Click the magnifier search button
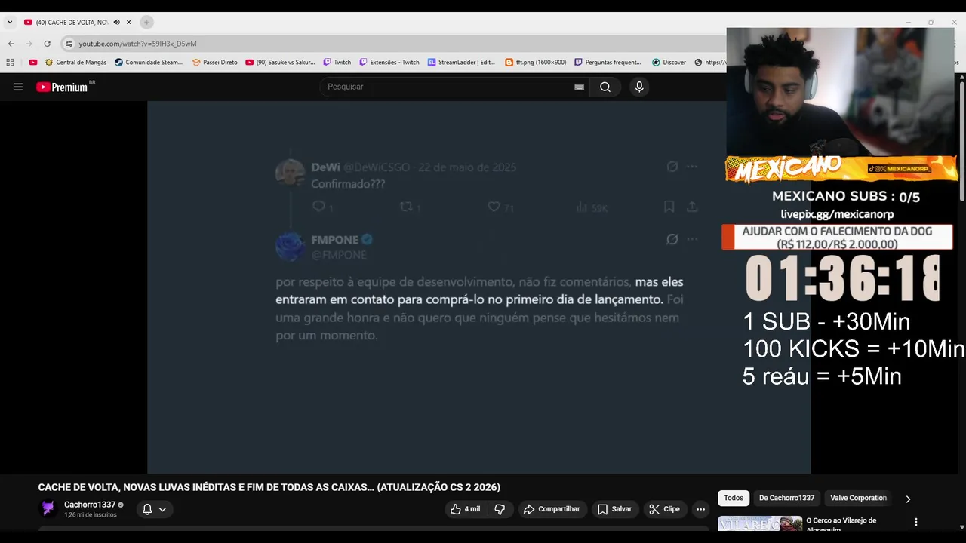This screenshot has width=966, height=543. pos(605,87)
